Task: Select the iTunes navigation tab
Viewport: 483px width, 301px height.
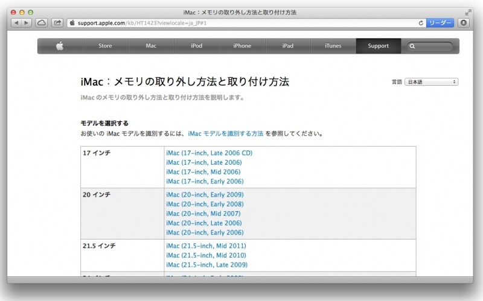Action: [333, 46]
